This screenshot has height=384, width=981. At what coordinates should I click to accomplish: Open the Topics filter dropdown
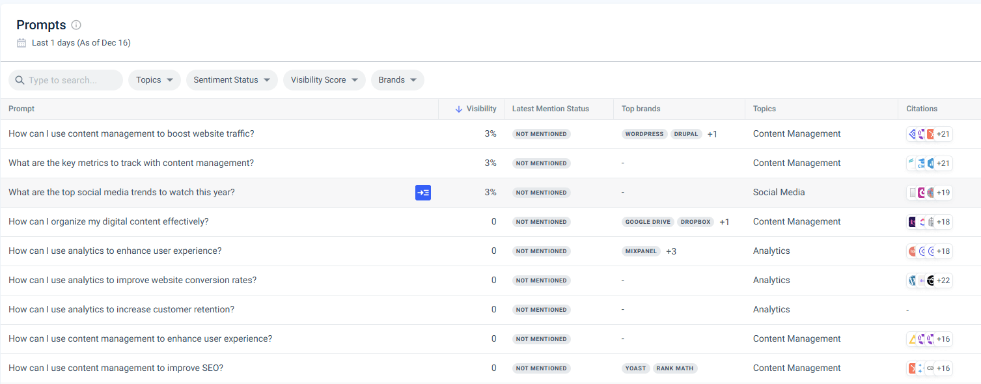(x=154, y=80)
